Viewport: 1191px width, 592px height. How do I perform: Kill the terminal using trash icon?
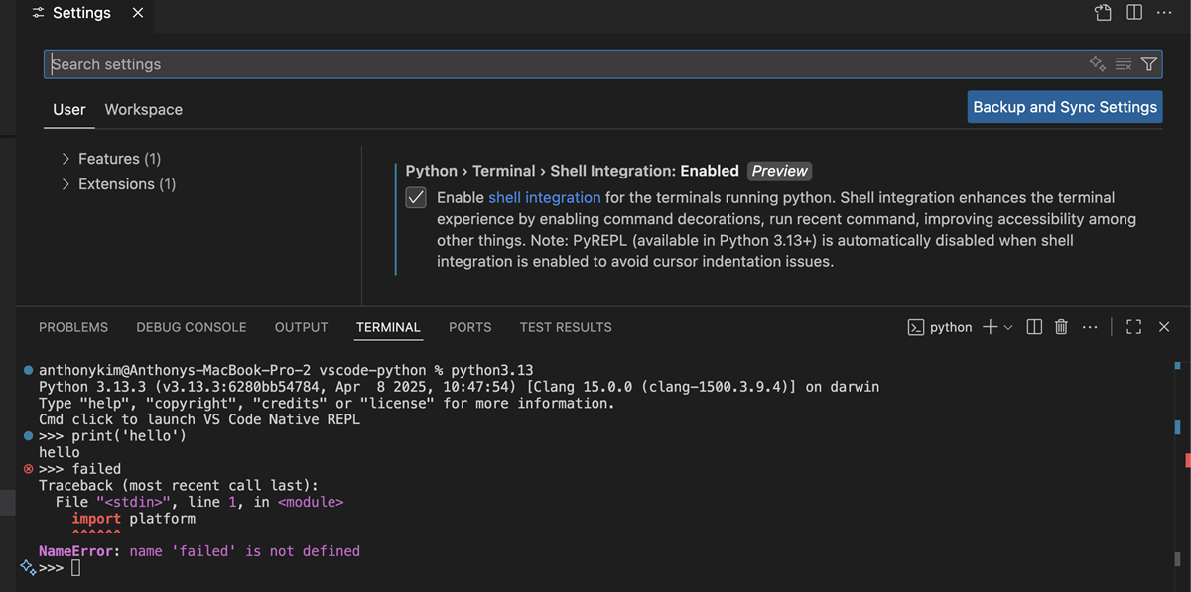pos(1060,327)
